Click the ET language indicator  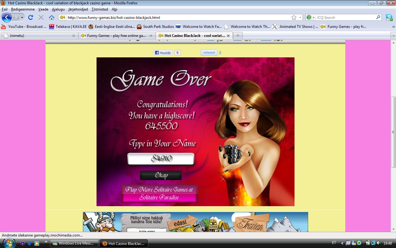point(334,243)
